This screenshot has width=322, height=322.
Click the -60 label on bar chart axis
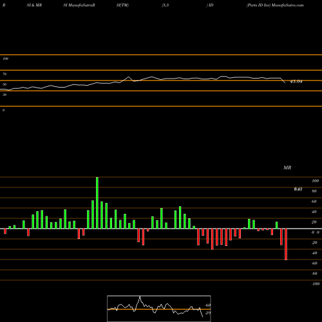coord(314,263)
